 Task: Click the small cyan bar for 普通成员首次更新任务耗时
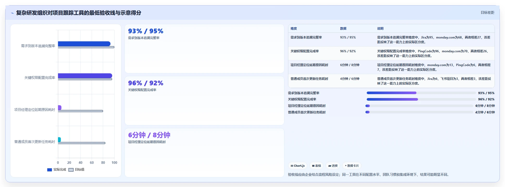(59, 140)
